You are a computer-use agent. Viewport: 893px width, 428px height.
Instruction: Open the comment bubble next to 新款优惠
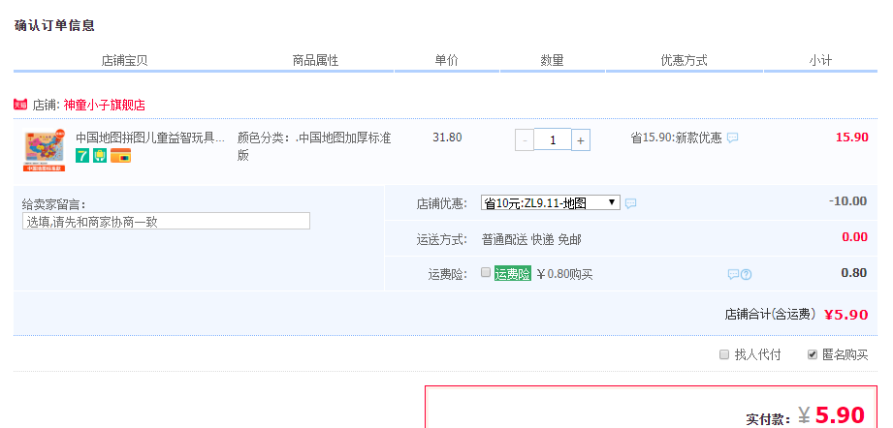733,138
